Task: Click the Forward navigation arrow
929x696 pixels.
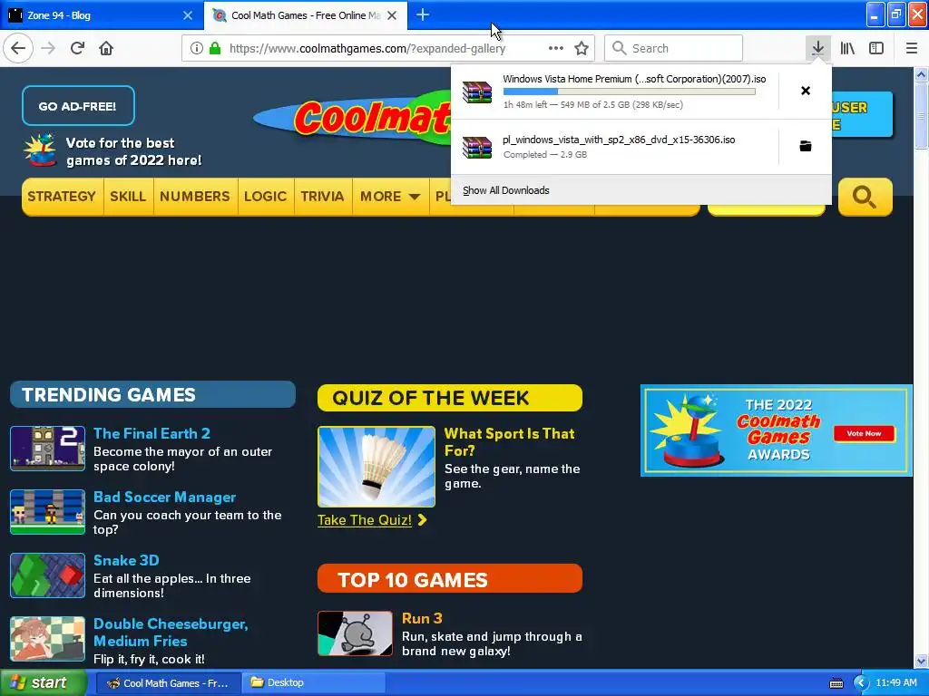Action: (49, 48)
